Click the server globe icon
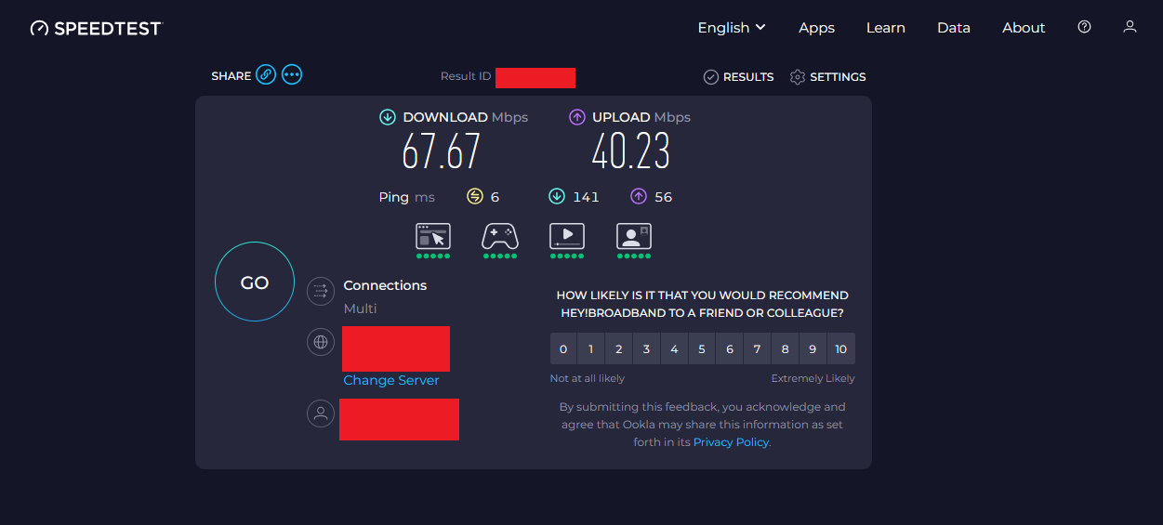This screenshot has height=525, width=1163. click(321, 342)
